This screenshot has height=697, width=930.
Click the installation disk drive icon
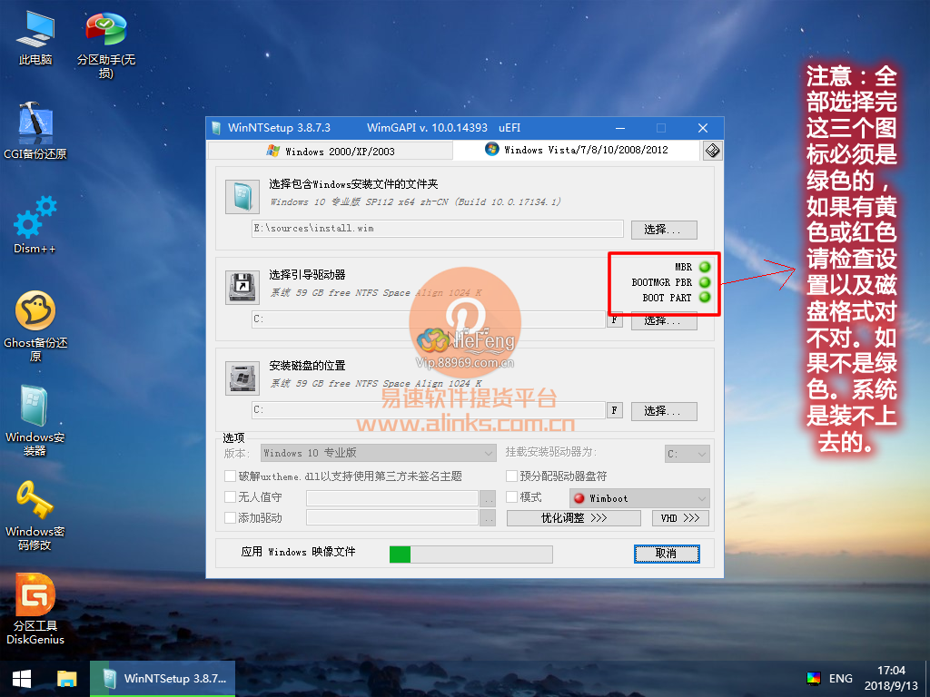(x=242, y=378)
